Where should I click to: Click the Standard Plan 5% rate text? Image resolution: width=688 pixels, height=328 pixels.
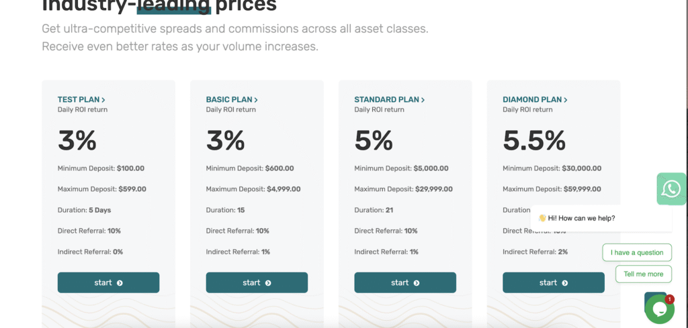[374, 141]
